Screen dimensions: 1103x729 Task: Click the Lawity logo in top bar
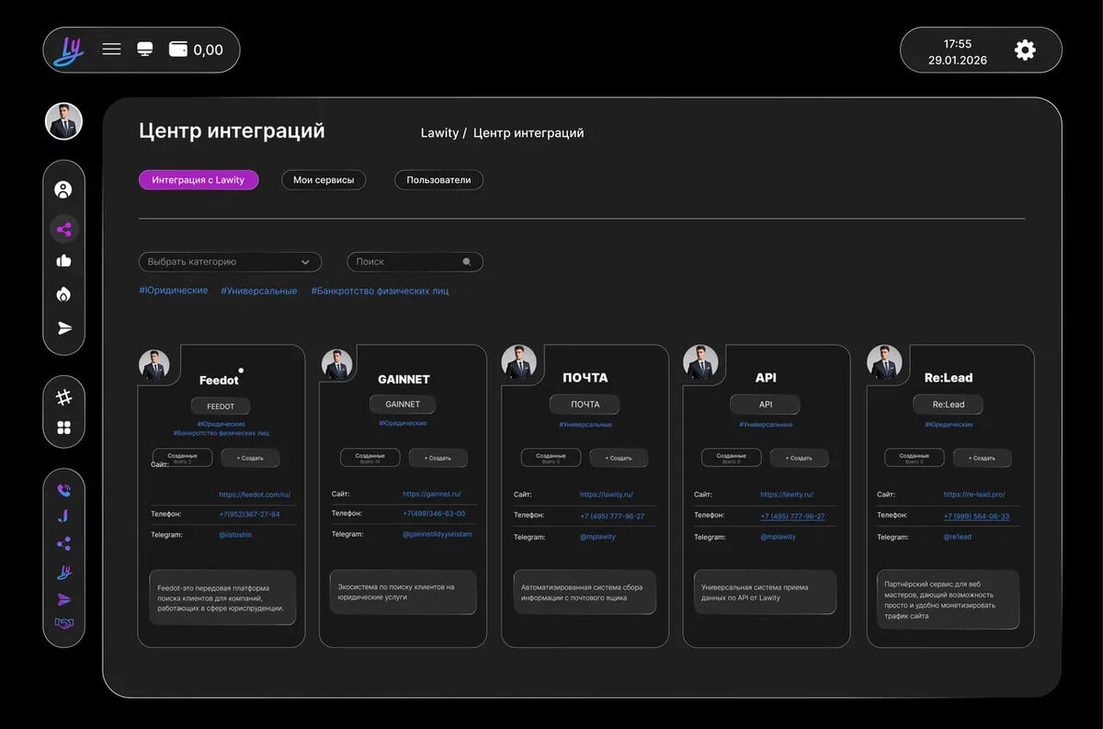point(68,50)
